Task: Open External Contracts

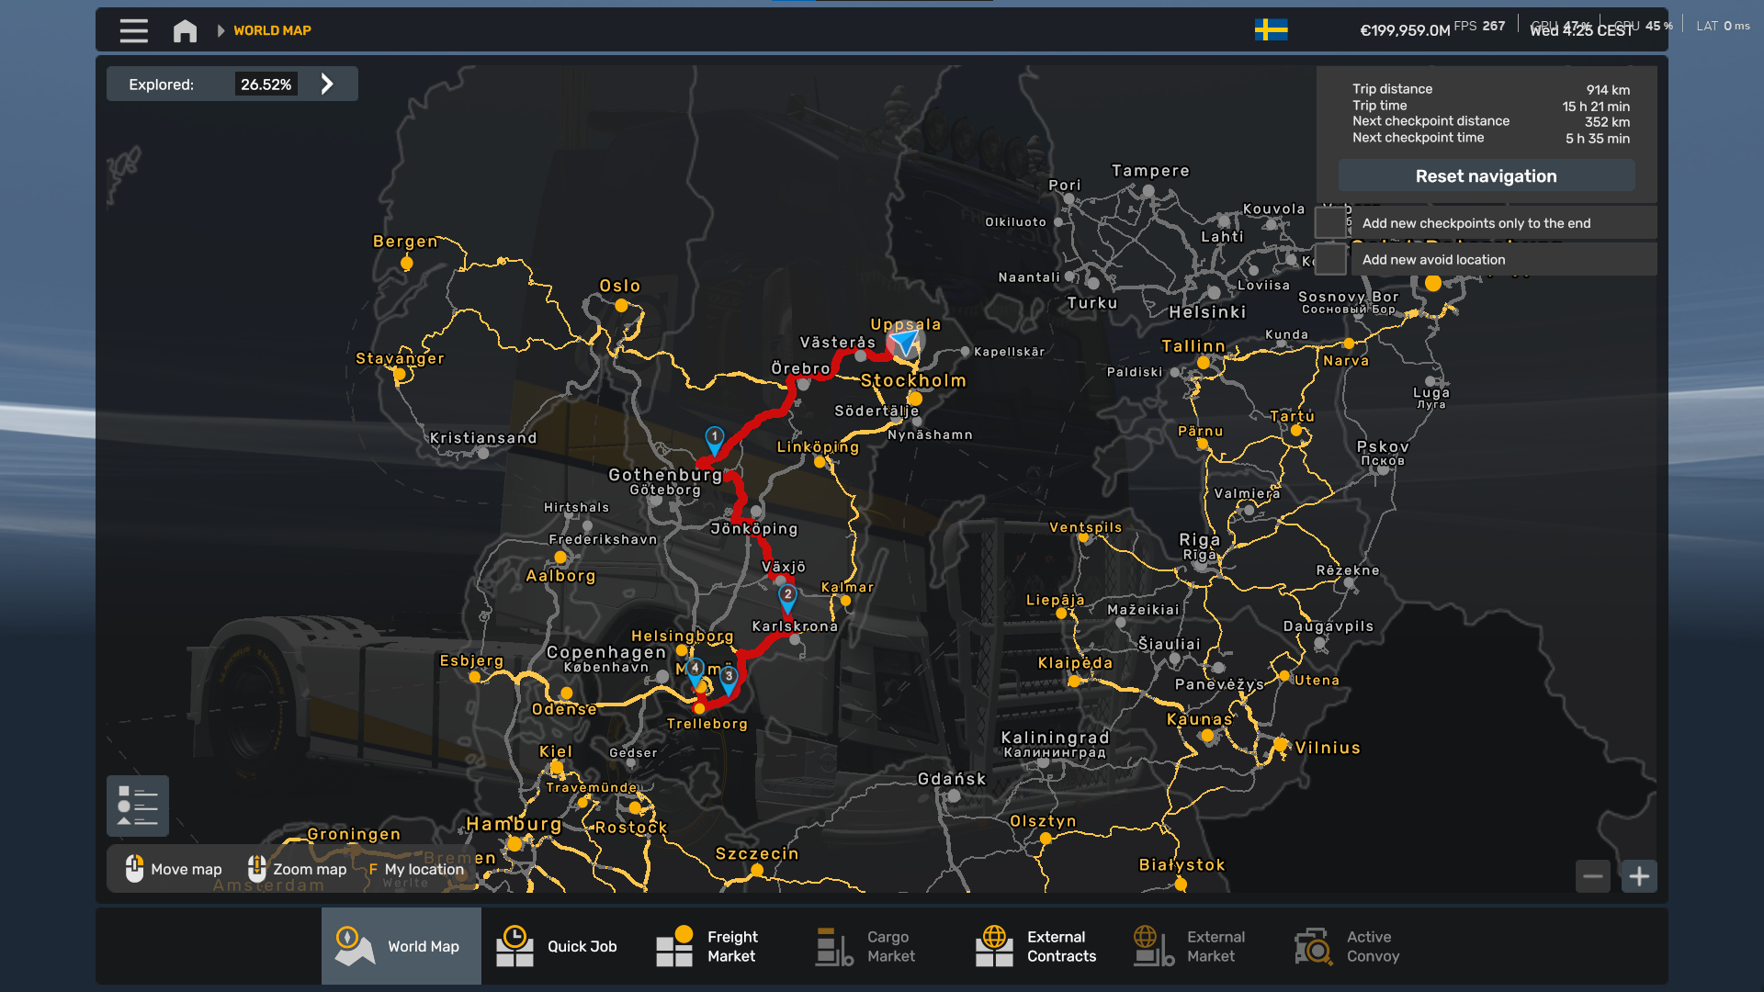Action: 1038,946
